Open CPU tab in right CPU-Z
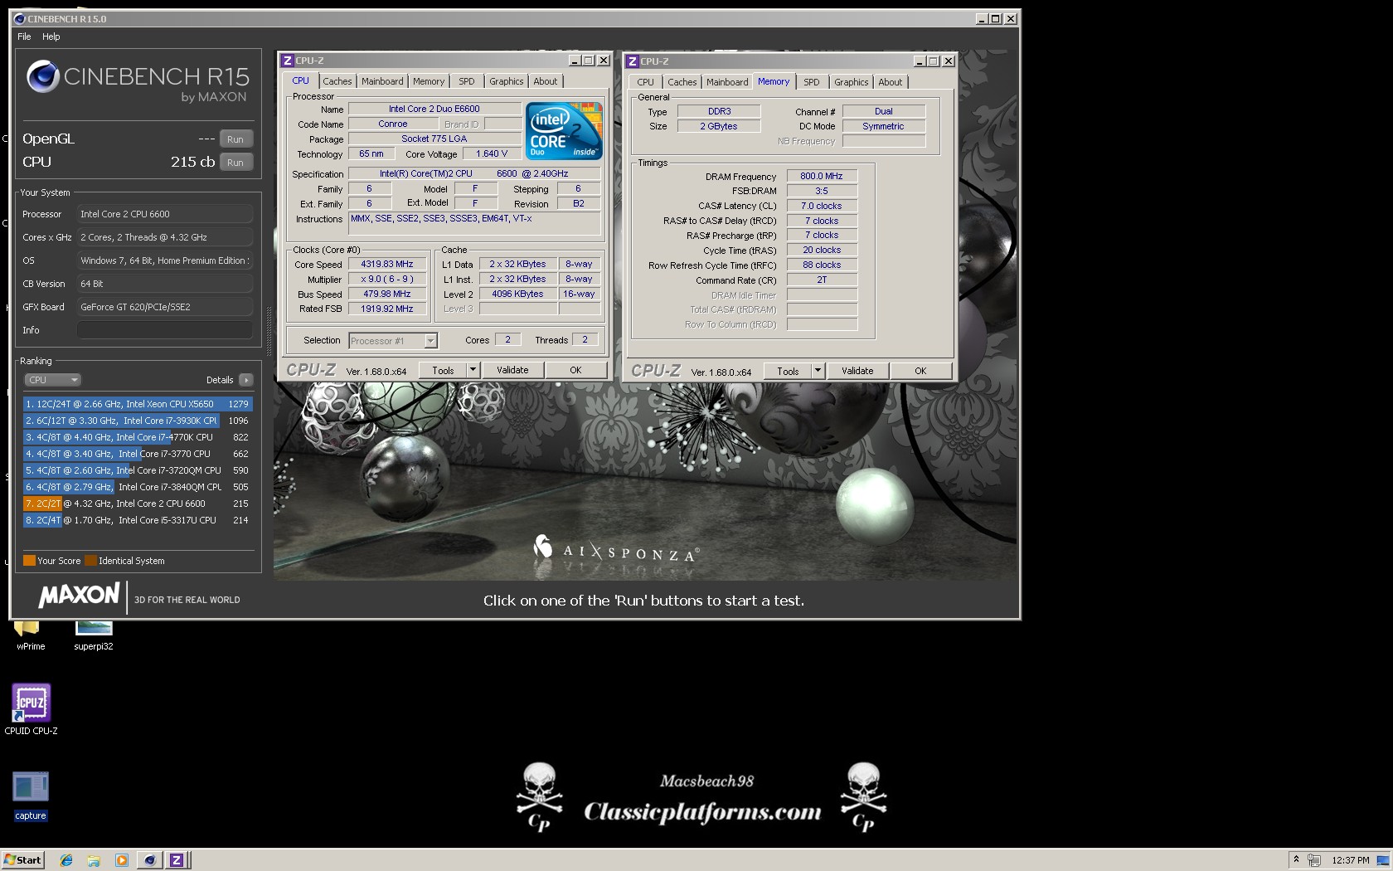This screenshot has width=1393, height=871. [x=646, y=82]
